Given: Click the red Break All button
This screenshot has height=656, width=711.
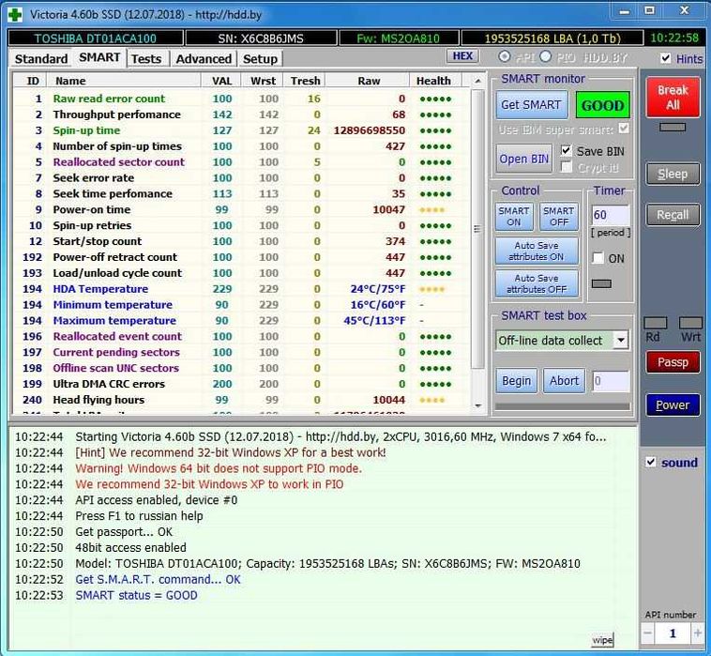Looking at the screenshot, I should (x=673, y=97).
